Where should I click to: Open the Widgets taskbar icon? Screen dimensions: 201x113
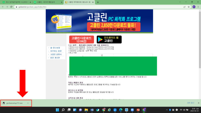point(75,110)
